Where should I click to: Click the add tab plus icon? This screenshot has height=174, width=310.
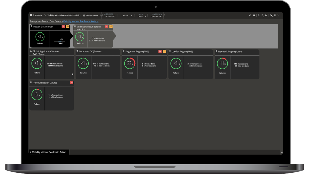282,152
